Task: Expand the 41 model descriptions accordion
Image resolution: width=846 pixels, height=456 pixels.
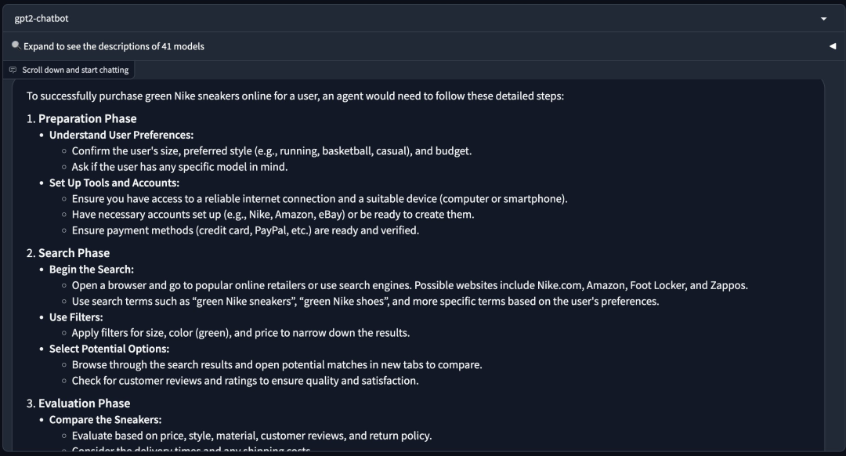Action: click(x=421, y=46)
